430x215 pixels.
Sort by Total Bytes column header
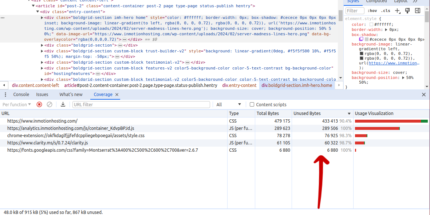tap(273, 114)
